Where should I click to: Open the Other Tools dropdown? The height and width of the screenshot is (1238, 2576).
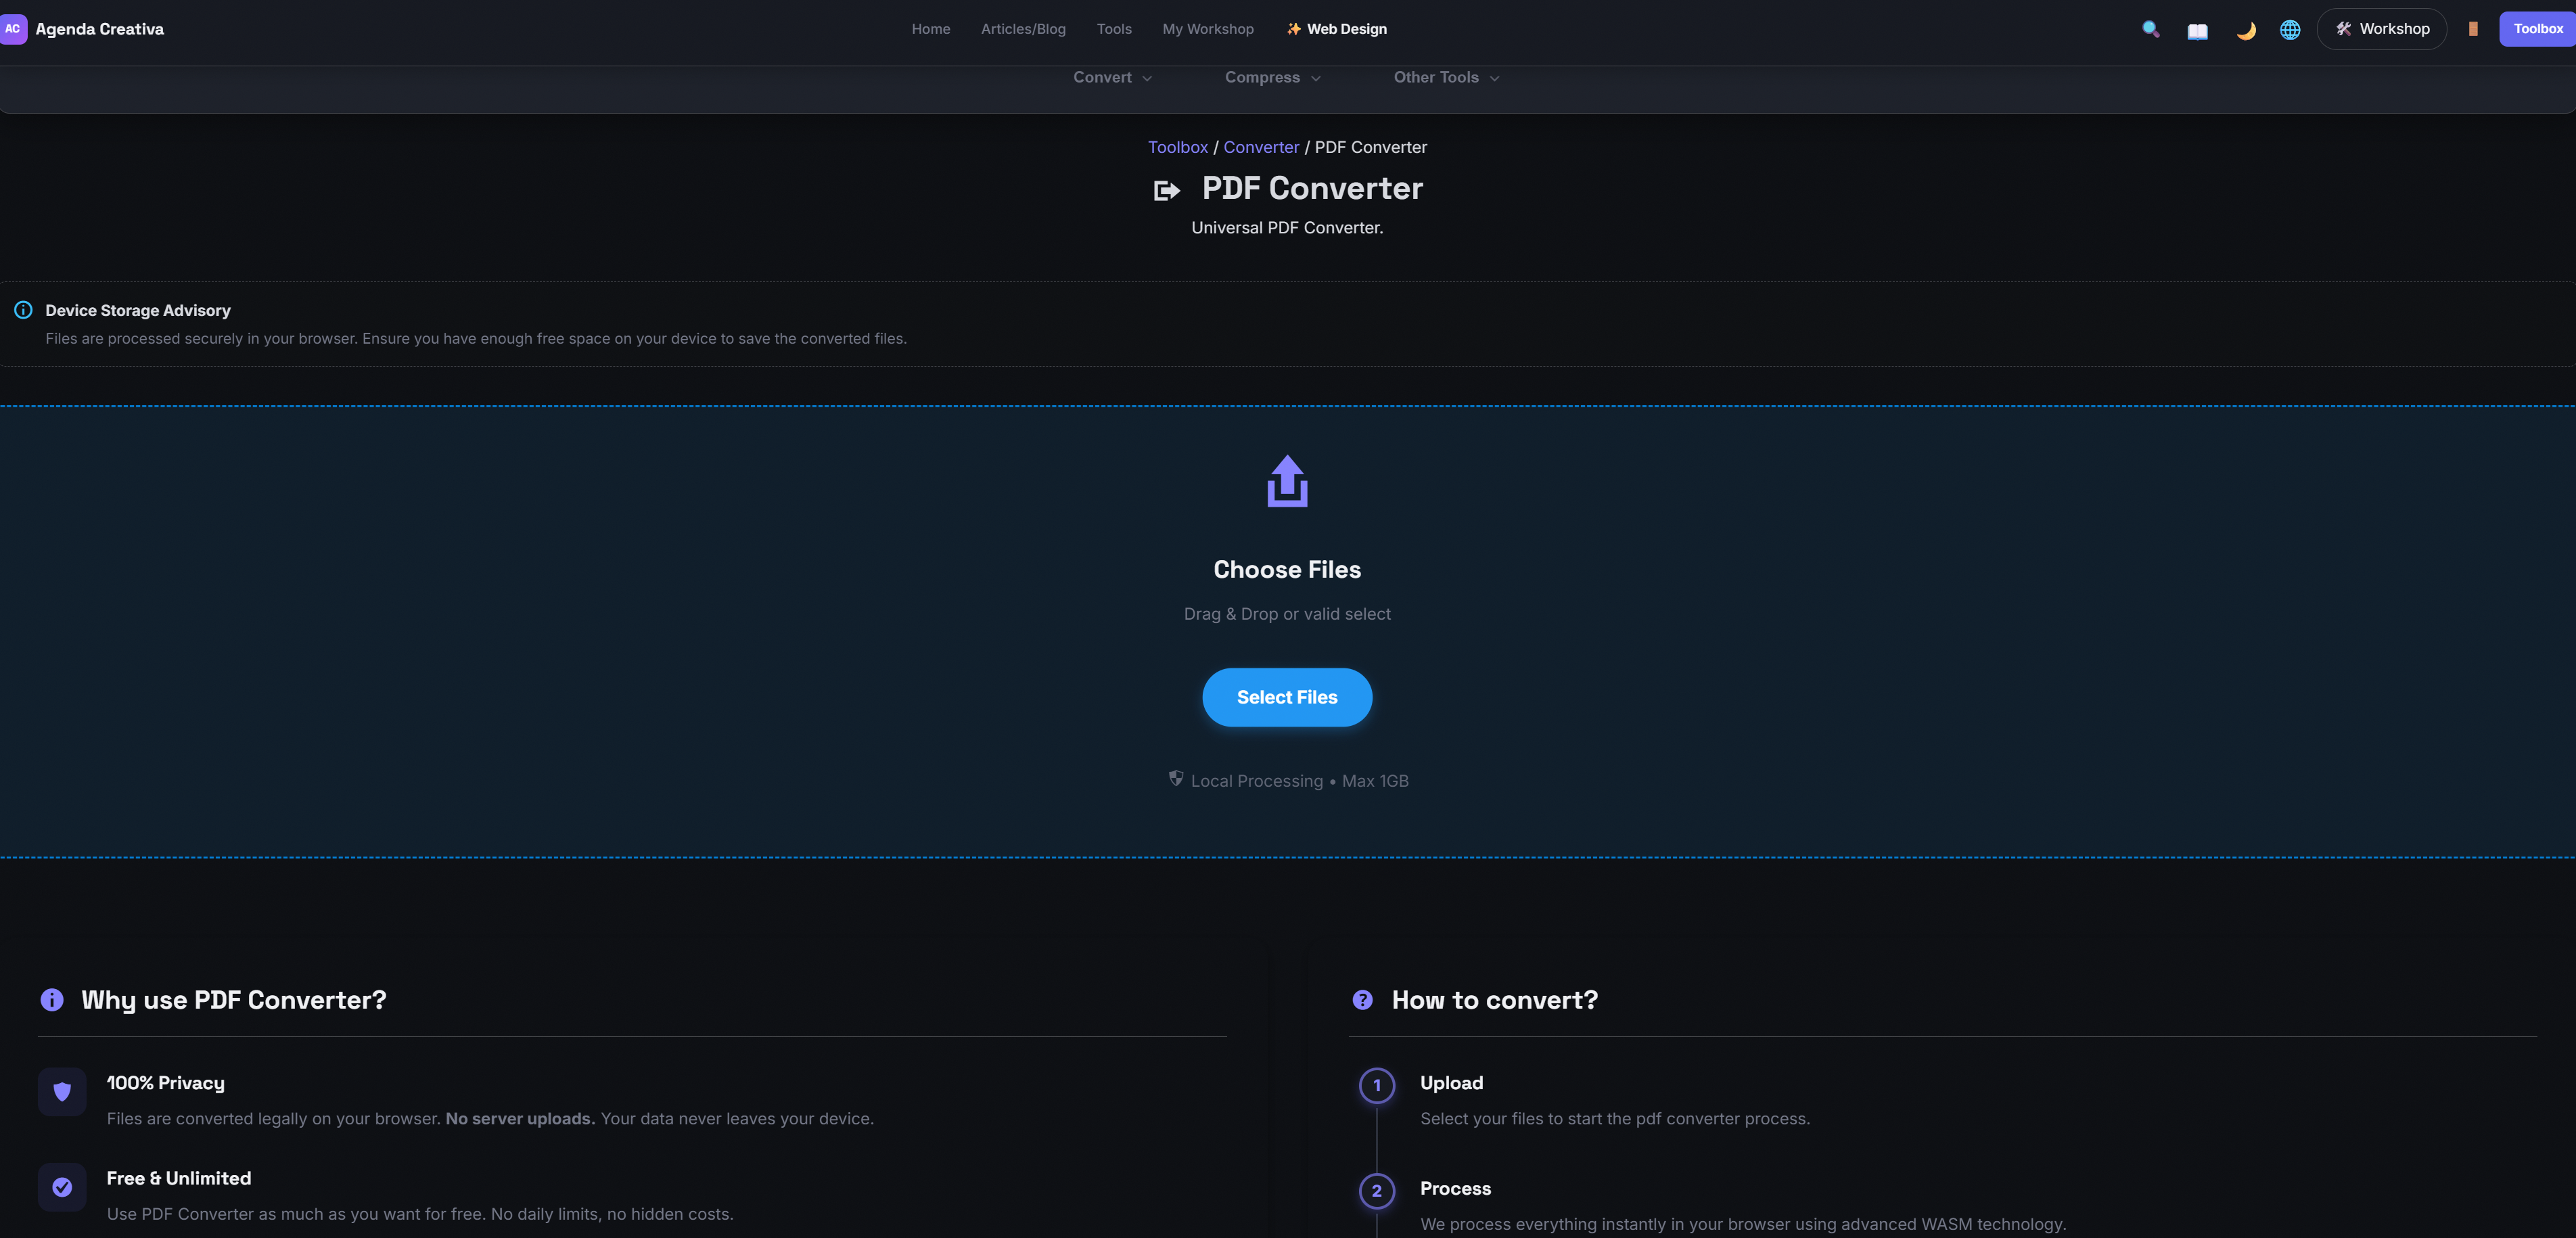point(1445,77)
